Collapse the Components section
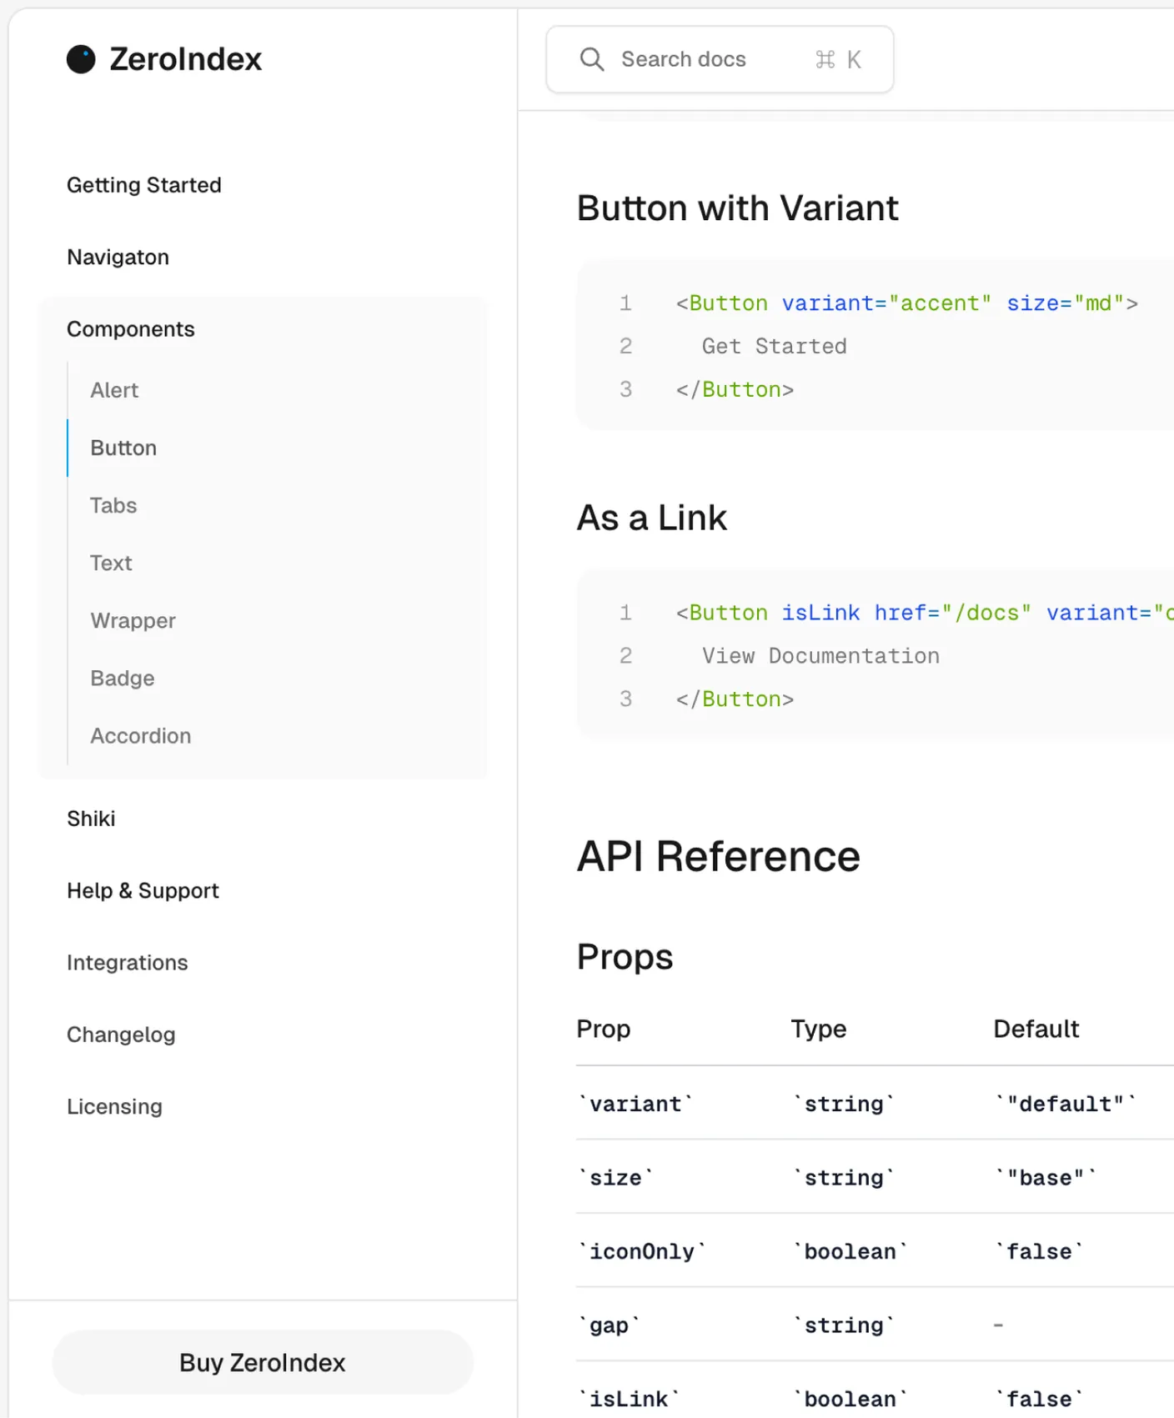 pos(131,329)
